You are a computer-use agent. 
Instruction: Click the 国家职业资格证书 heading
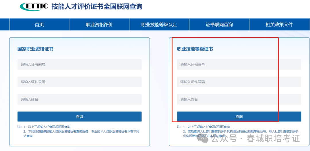35,49
